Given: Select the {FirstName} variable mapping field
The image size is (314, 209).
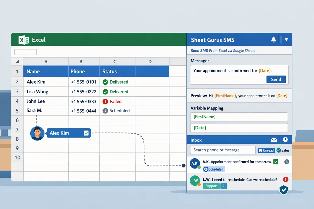Looking at the screenshot, I should [x=239, y=117].
